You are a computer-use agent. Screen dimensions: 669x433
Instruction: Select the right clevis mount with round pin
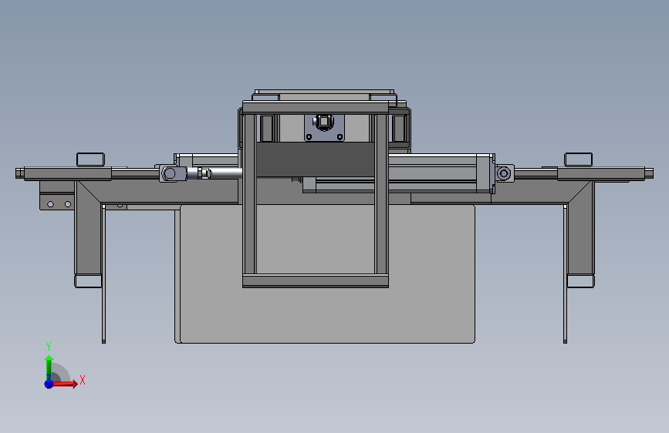[x=505, y=173]
